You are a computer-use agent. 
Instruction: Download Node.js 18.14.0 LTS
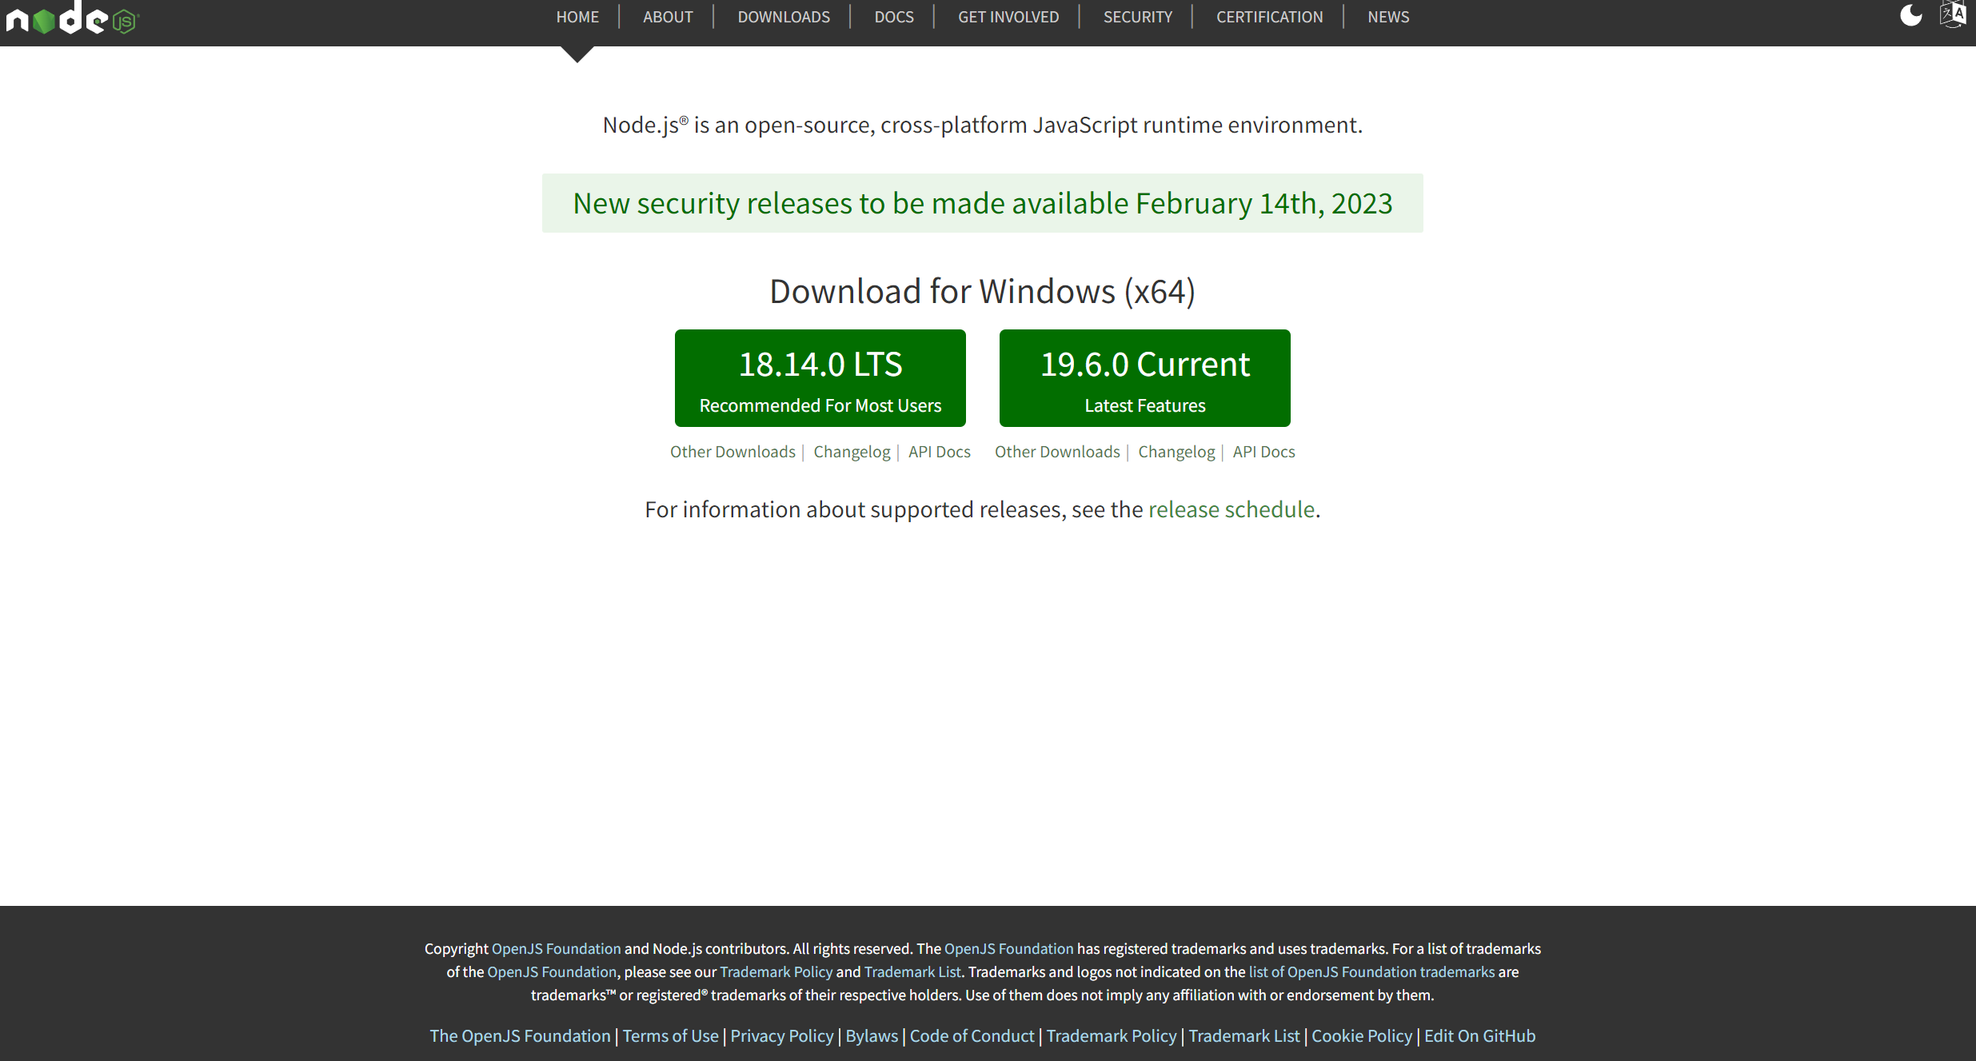pos(820,377)
